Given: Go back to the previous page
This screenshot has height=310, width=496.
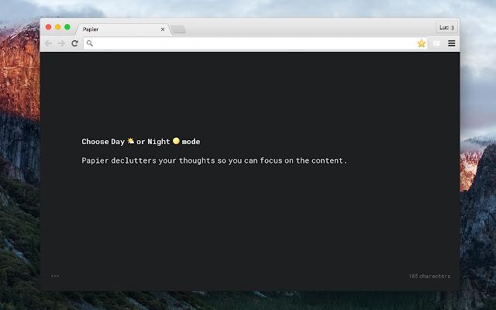Looking at the screenshot, I should tap(49, 43).
